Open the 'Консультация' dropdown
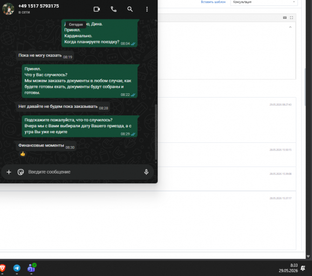The image size is (312, 276). pos(264,2)
